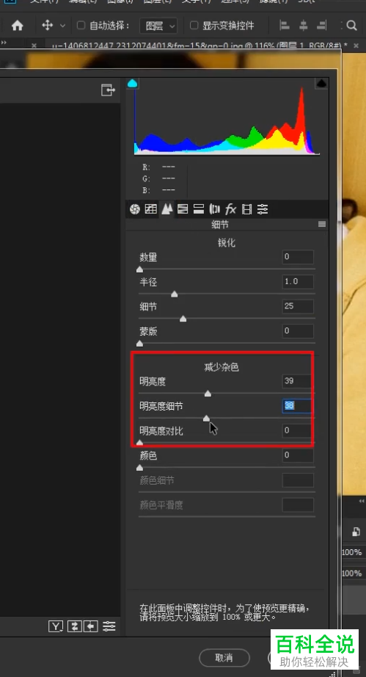Open the Tone Curve panel tab
366x677 pixels.
click(150, 210)
